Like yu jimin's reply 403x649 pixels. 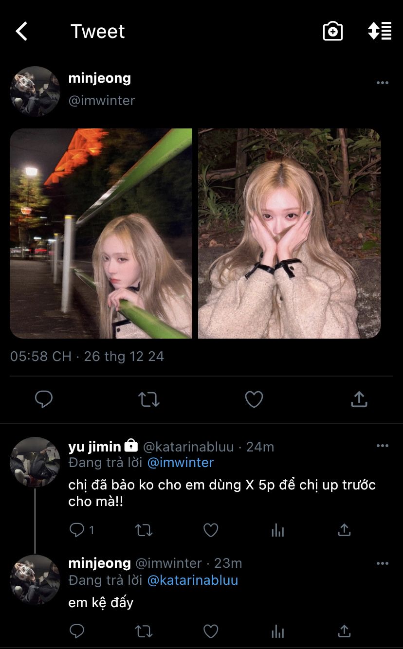[211, 530]
